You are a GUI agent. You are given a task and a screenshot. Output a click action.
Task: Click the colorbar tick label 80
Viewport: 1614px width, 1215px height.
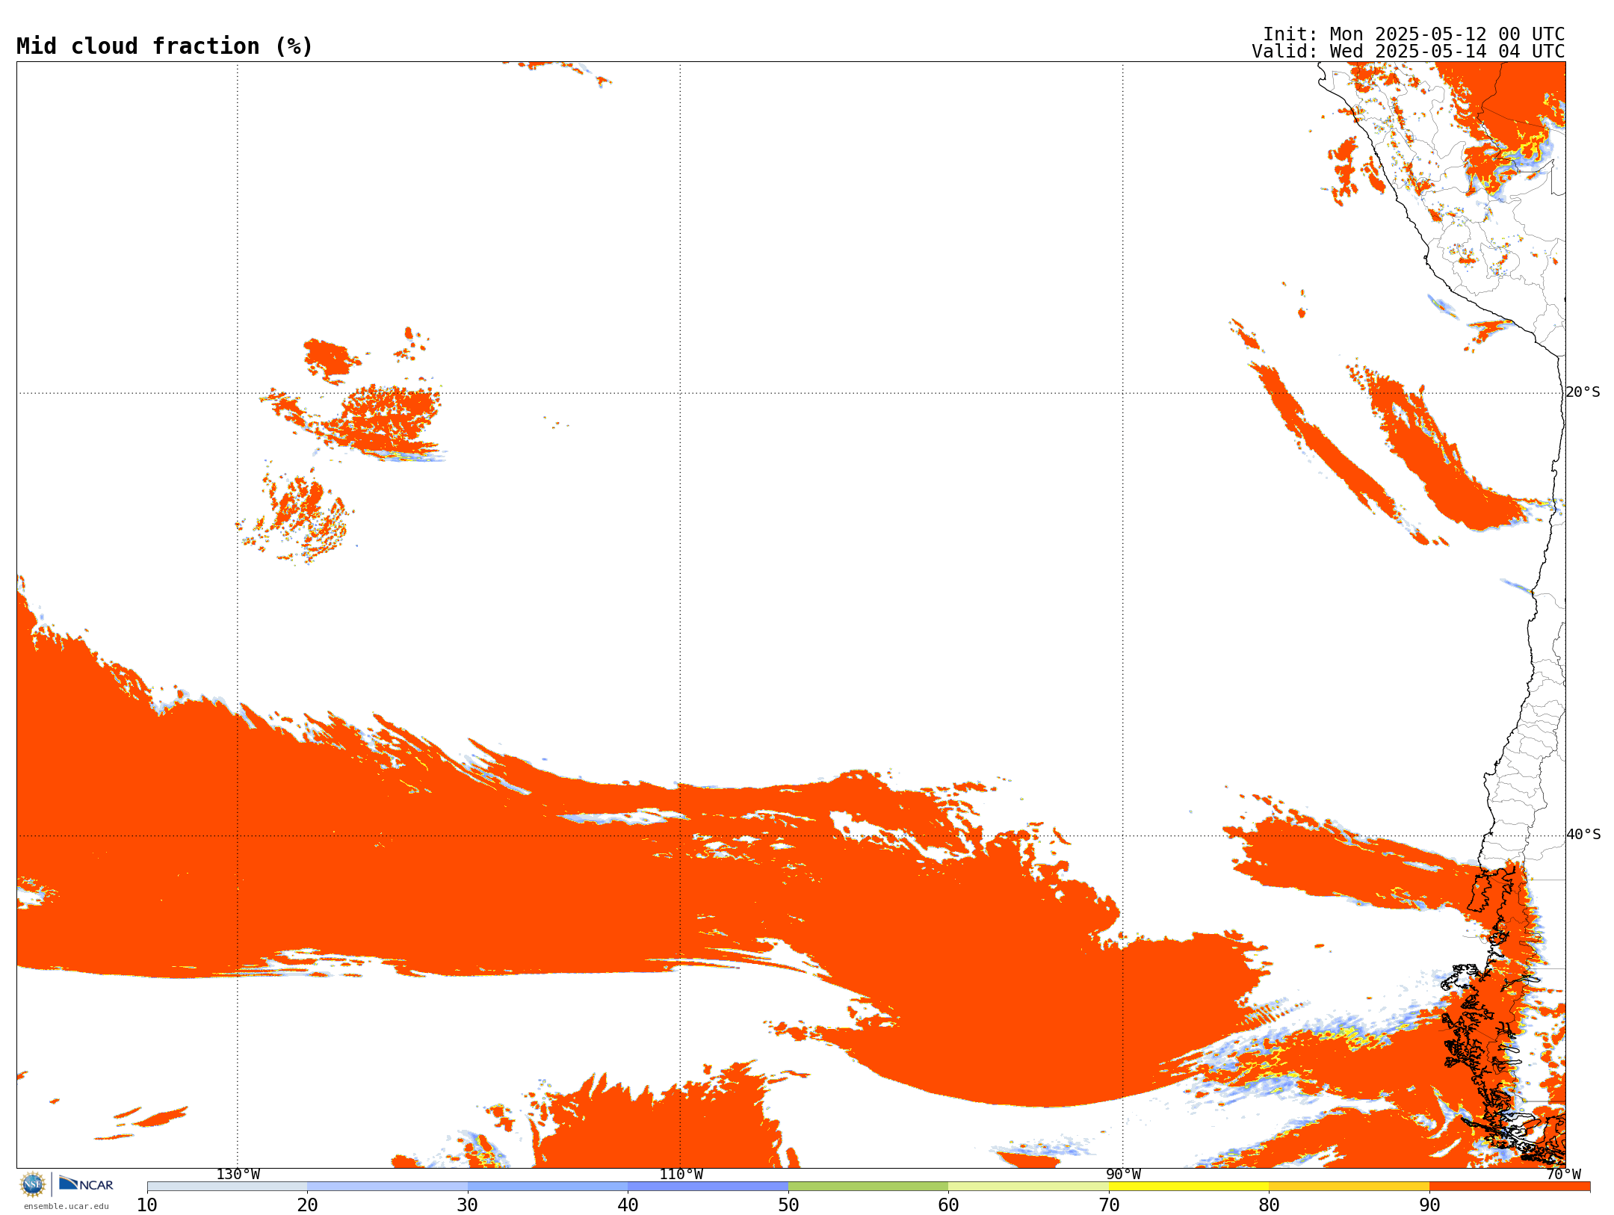tap(1269, 1205)
